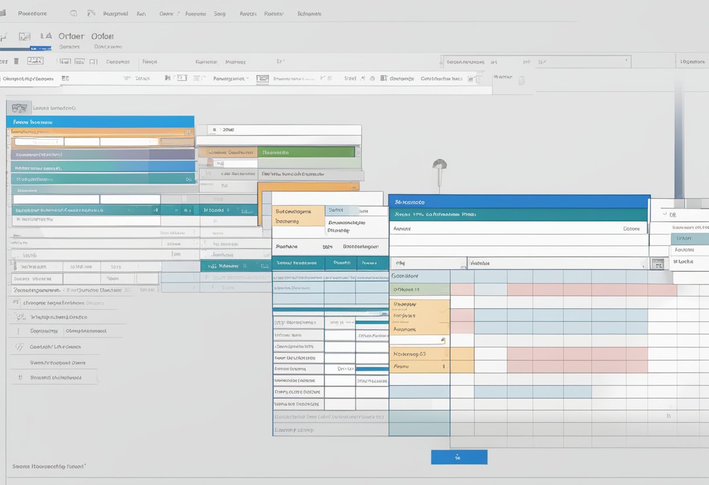Click the mushroom-shaped pin icon on the canvas
Viewport: 709px width, 485px height.
439,165
